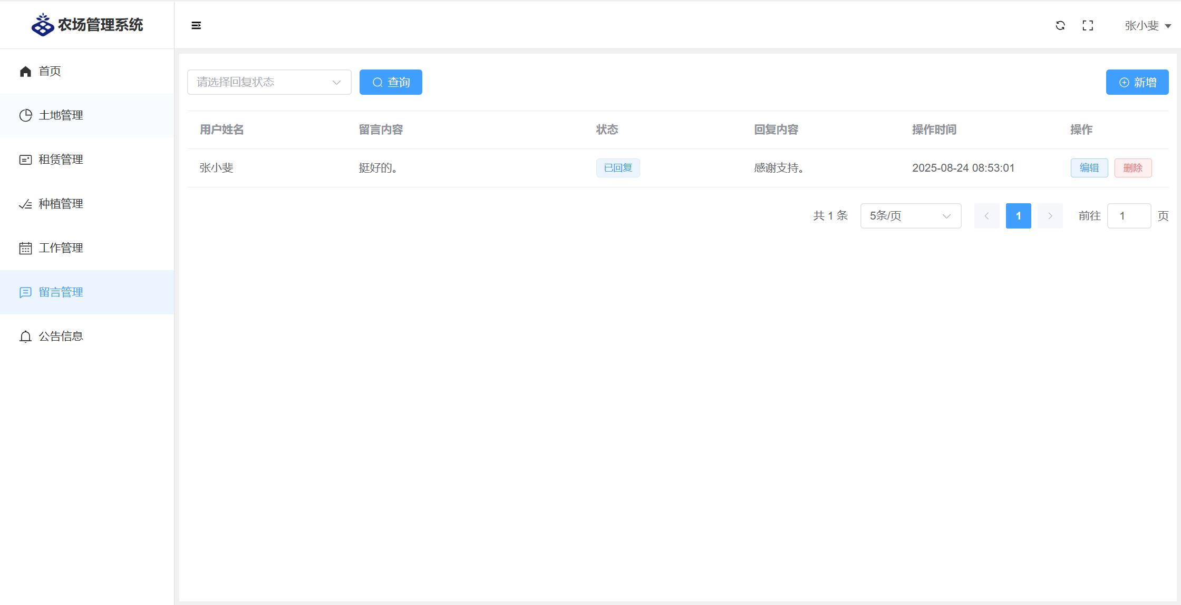Click the 查询 search button
1181x605 pixels.
pyautogui.click(x=391, y=82)
